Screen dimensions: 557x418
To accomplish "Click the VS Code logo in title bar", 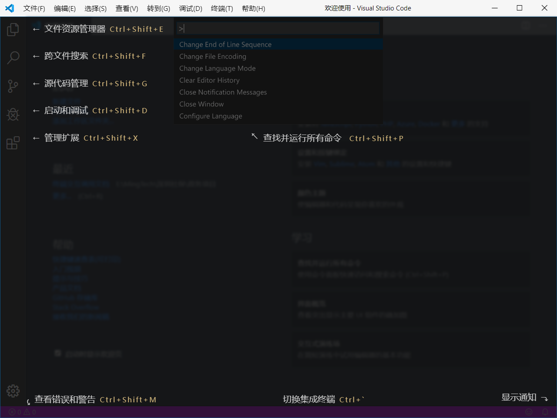I will click(x=10, y=8).
